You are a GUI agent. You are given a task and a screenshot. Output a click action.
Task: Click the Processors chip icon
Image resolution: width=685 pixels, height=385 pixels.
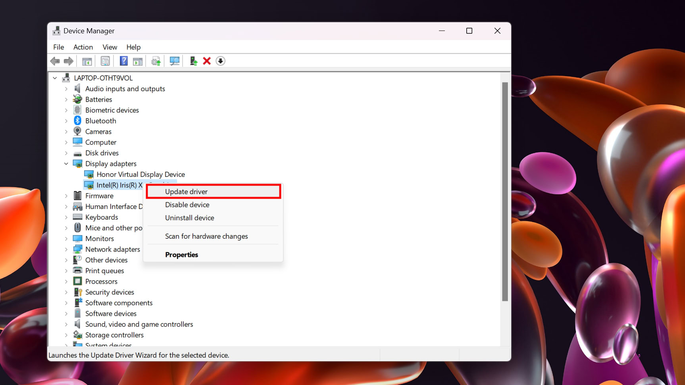coord(78,281)
